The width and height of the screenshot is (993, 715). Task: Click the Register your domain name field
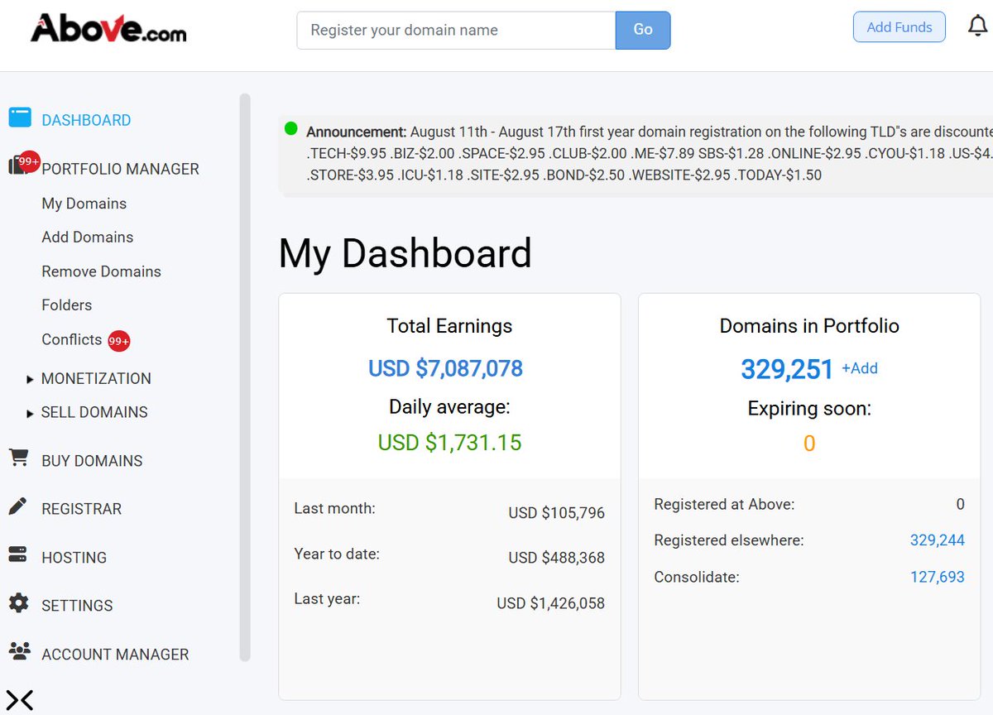click(x=456, y=30)
